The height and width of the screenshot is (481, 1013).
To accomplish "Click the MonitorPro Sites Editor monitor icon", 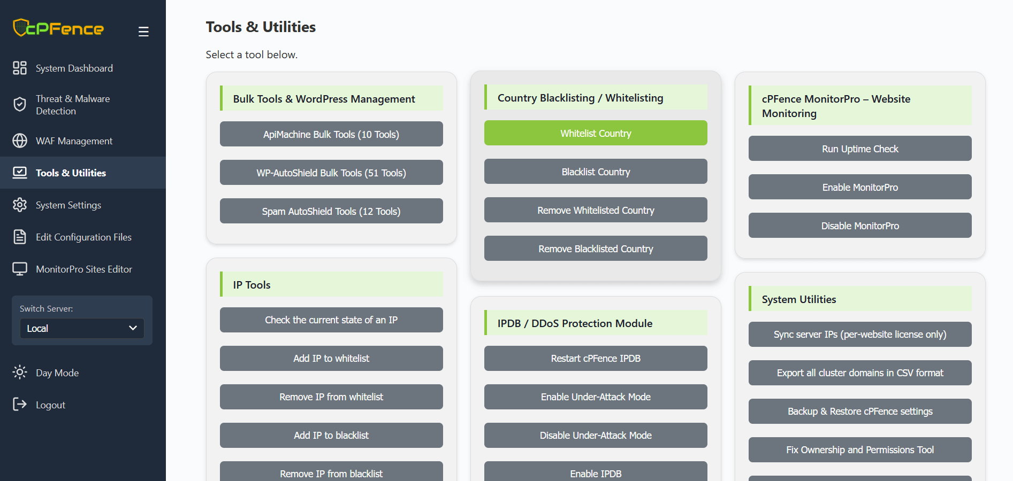I will coord(20,269).
